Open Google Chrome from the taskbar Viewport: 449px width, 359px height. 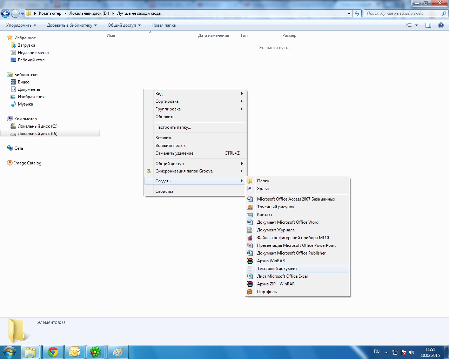[x=53, y=352]
